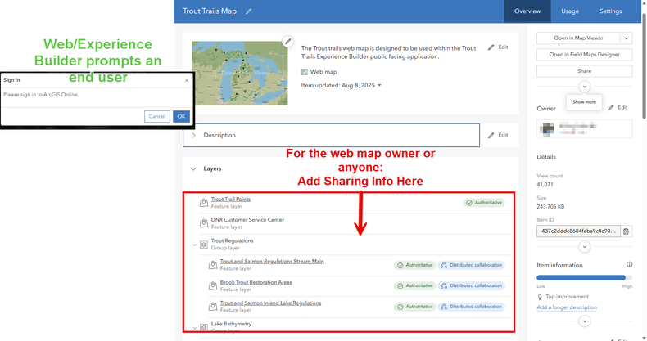Click Authoritative badge on Stream Main layer
Viewport: 647px width, 341px height.
coord(414,265)
